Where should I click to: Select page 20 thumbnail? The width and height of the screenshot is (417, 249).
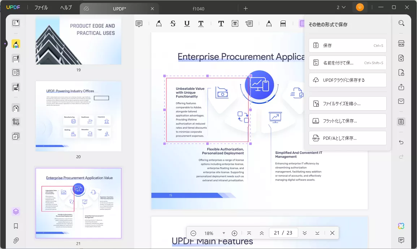coord(78,116)
